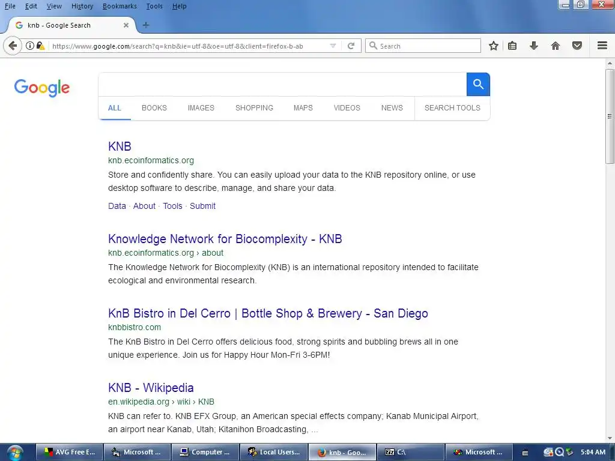Show bookmarks list icon
615x461 pixels.
click(x=512, y=46)
